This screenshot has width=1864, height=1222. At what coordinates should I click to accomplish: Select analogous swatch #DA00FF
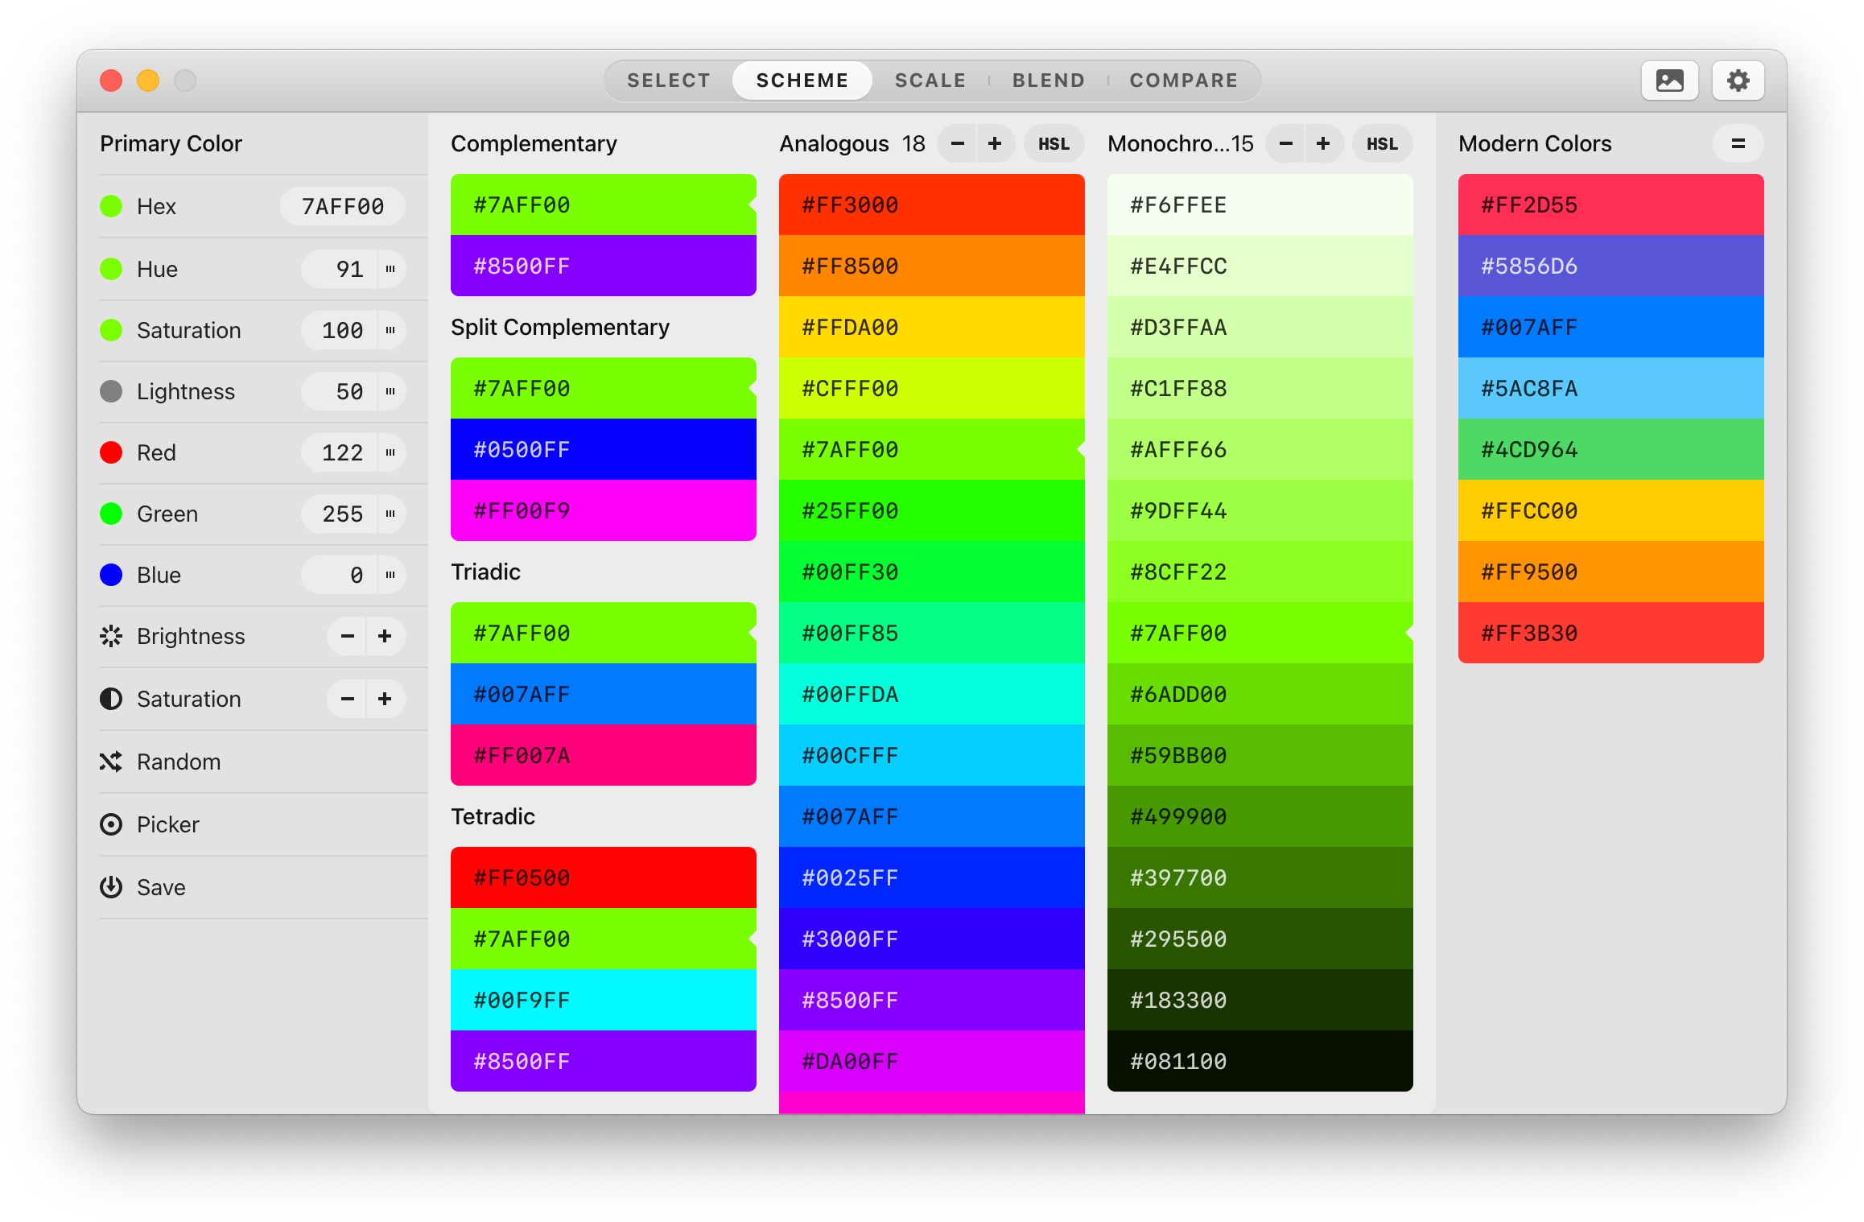(x=931, y=1061)
